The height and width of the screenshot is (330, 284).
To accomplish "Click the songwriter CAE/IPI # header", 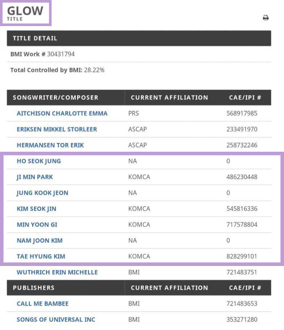I will click(245, 98).
